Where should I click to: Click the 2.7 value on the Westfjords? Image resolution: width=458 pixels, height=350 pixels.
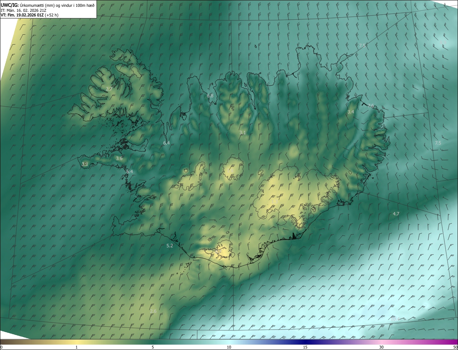109,88
